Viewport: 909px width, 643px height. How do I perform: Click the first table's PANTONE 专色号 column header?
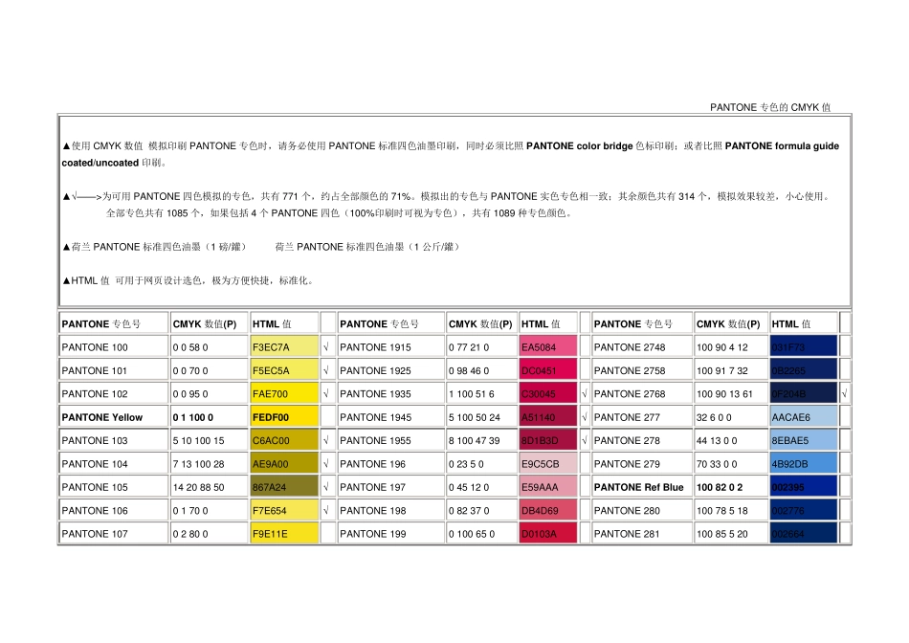[114, 323]
